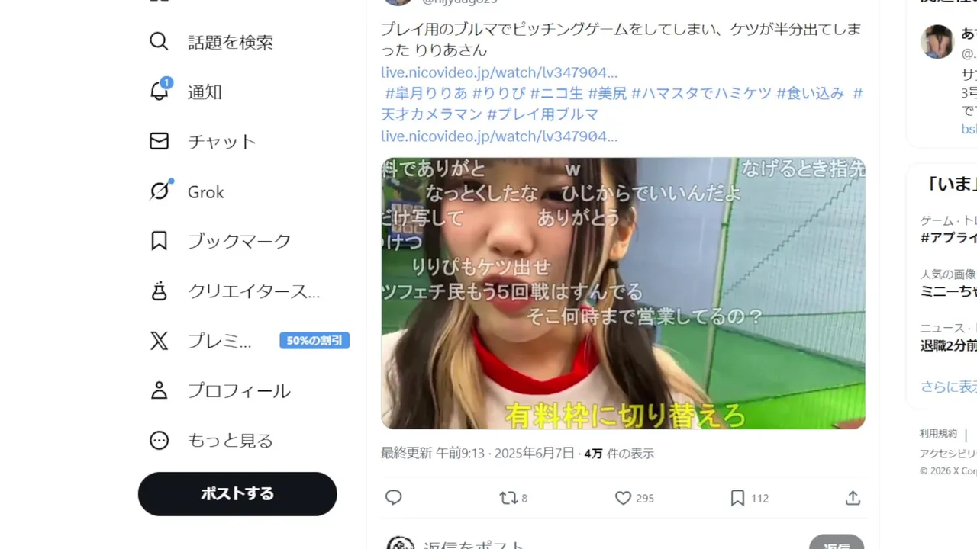Open the chat envelope icon

pos(159,141)
